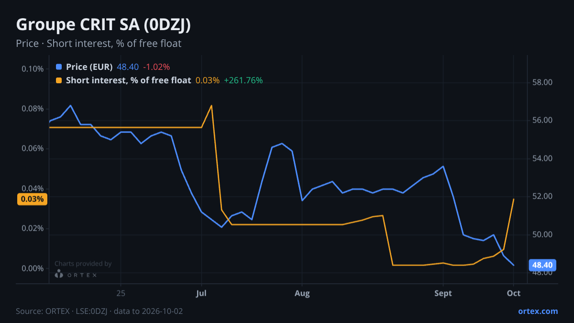Click the chart subtitle Price · Short interest
Screen dimensions: 574x323
pos(99,44)
